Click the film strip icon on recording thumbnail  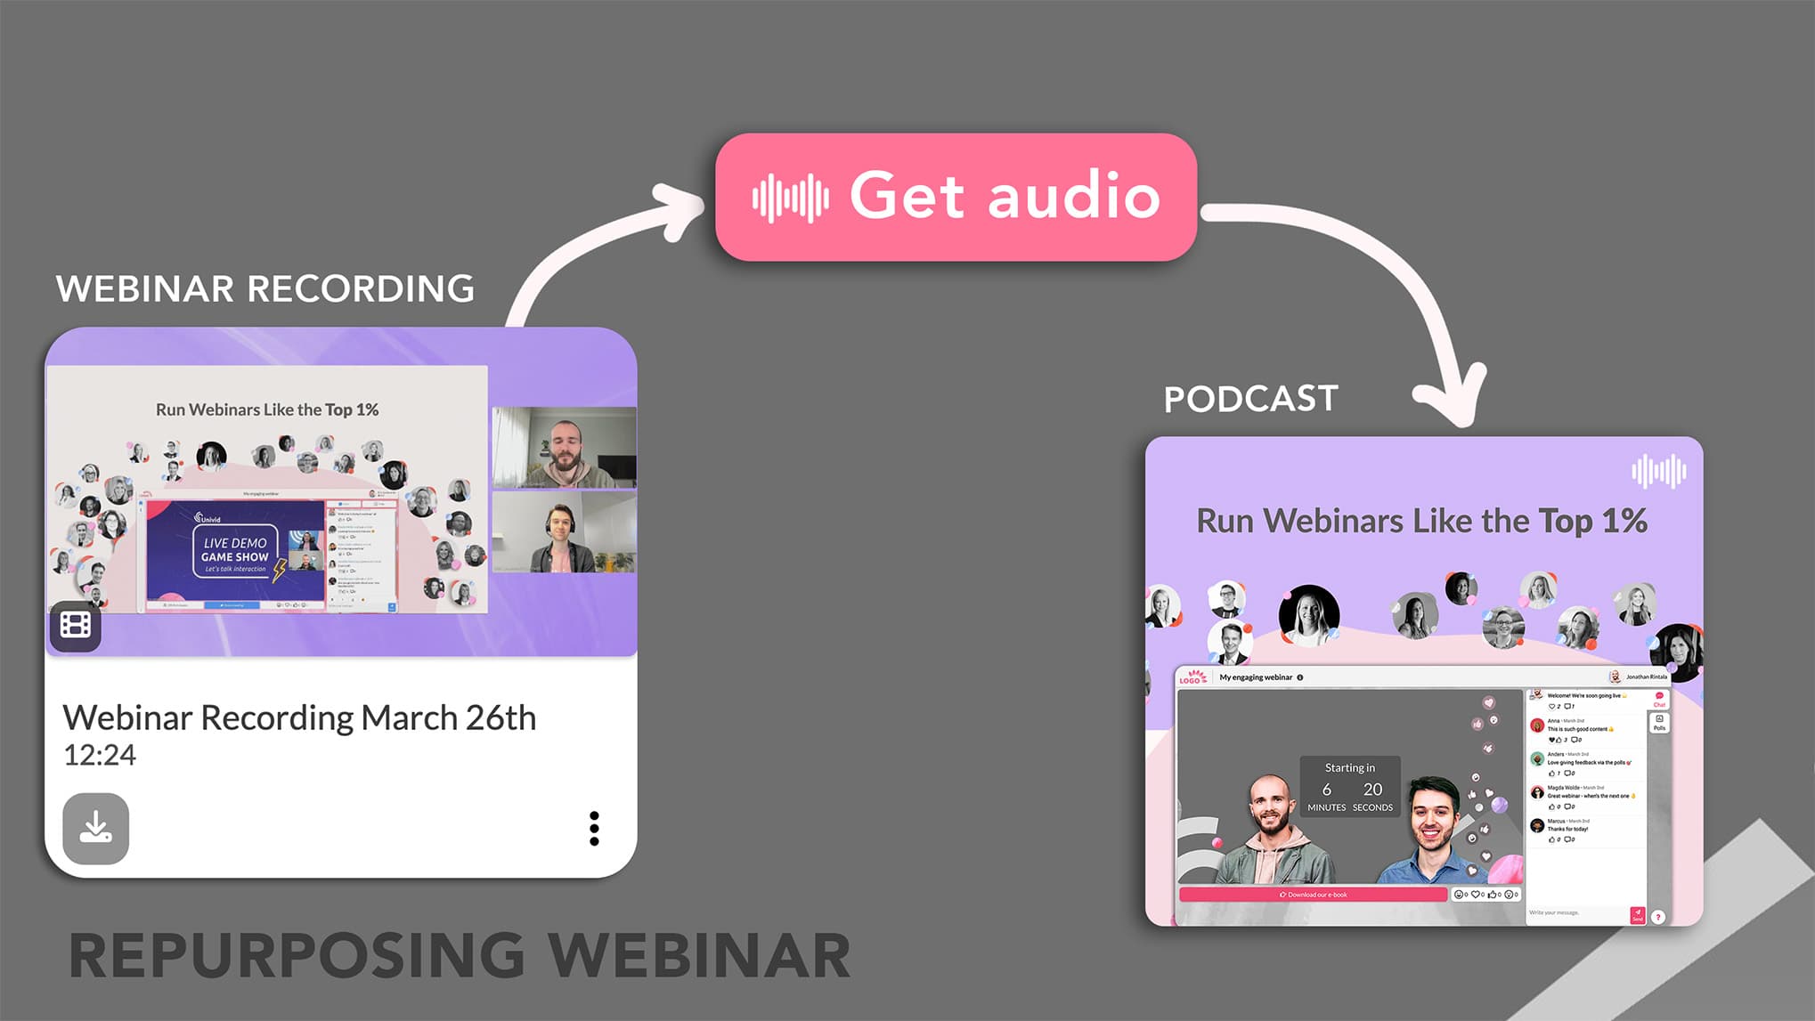tap(75, 626)
